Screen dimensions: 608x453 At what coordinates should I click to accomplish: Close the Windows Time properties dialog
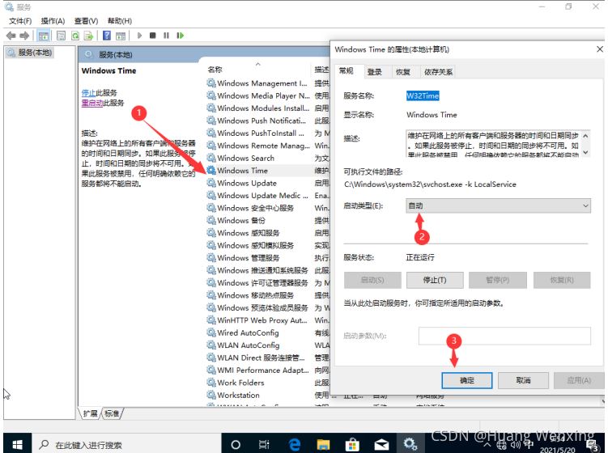(599, 49)
